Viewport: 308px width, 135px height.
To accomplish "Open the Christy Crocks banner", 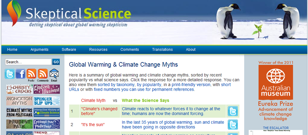I will point(19,89).
